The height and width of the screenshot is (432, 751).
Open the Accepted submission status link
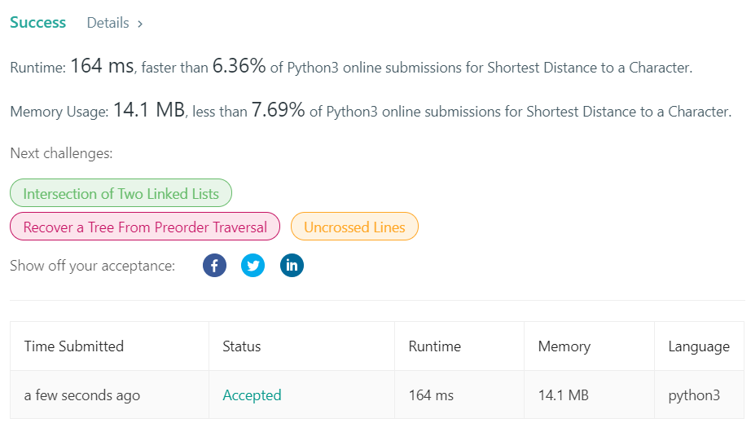[252, 395]
